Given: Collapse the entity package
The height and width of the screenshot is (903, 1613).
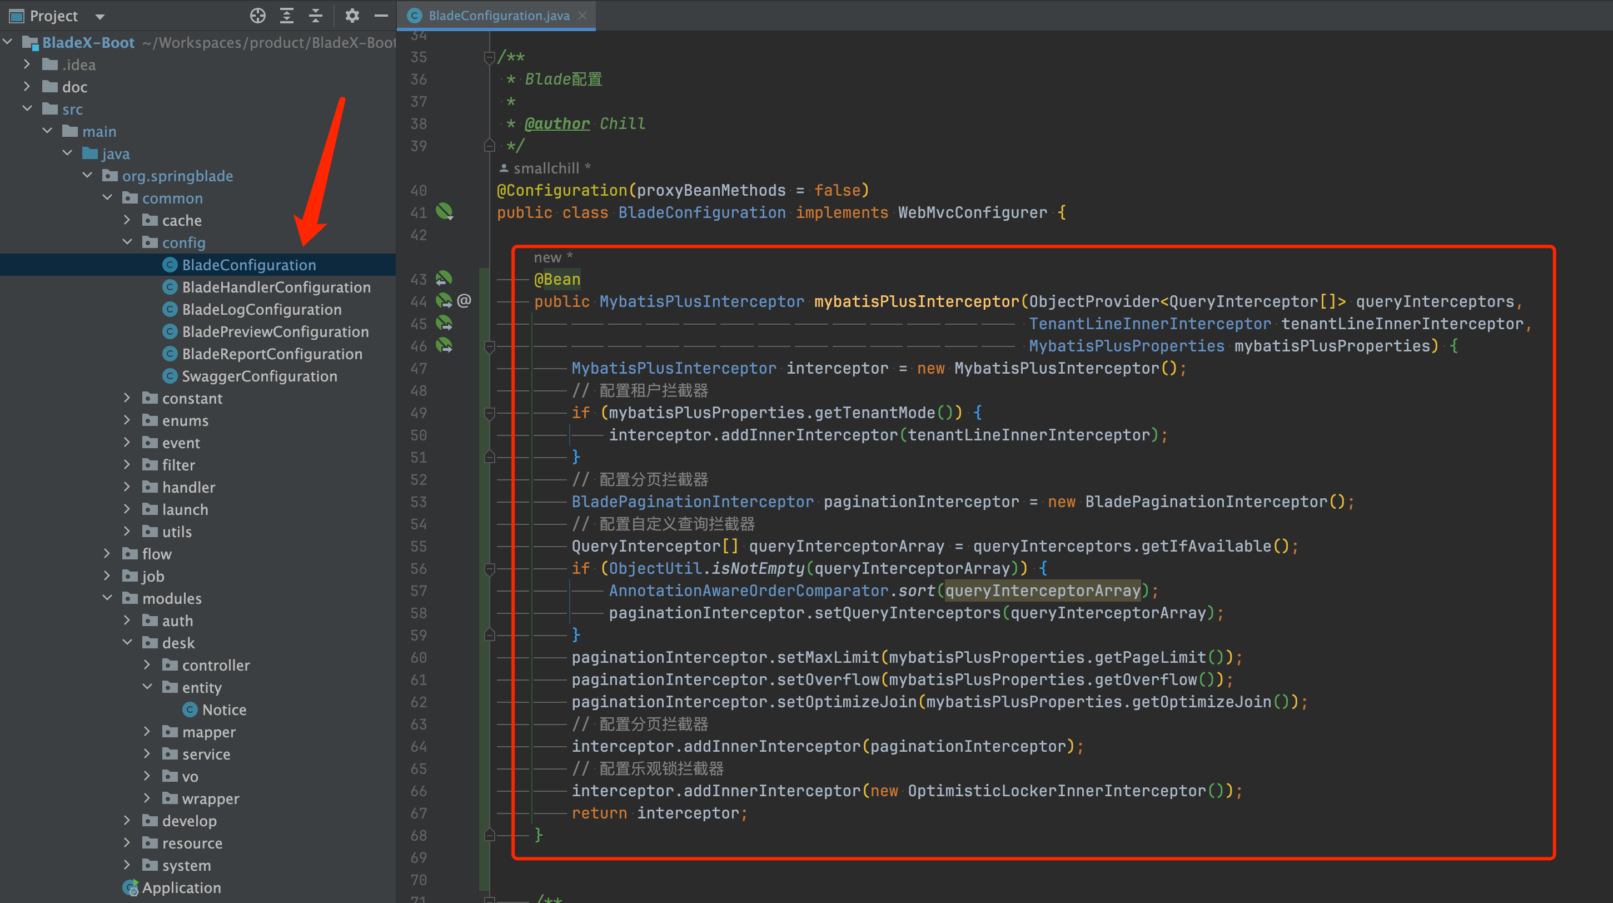Looking at the screenshot, I should pos(147,687).
